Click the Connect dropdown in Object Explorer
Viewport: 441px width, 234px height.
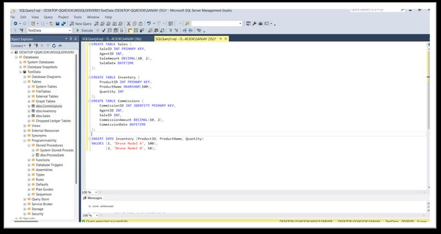click(x=18, y=46)
